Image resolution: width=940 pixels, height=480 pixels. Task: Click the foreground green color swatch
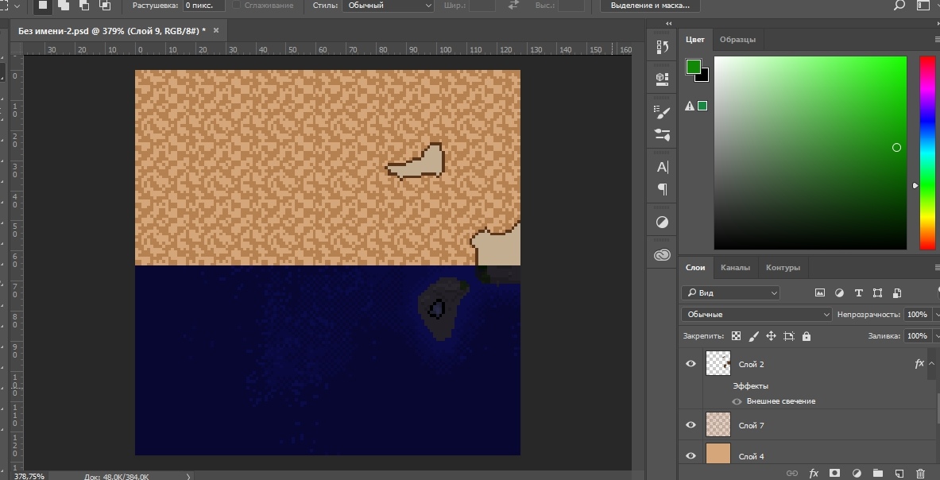coord(694,67)
